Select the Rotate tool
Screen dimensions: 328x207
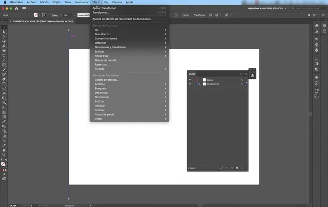pos(4,84)
